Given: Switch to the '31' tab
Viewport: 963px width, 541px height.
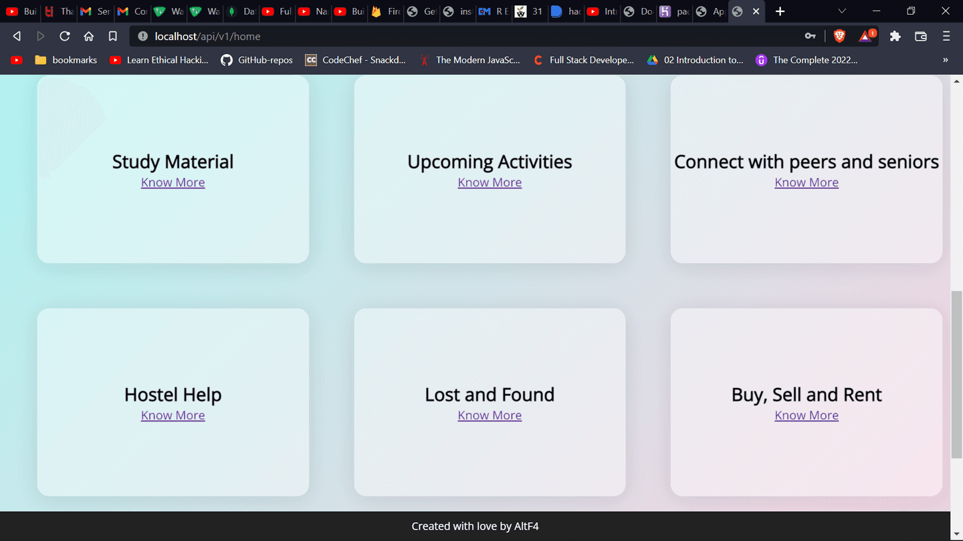Looking at the screenshot, I should pyautogui.click(x=531, y=11).
